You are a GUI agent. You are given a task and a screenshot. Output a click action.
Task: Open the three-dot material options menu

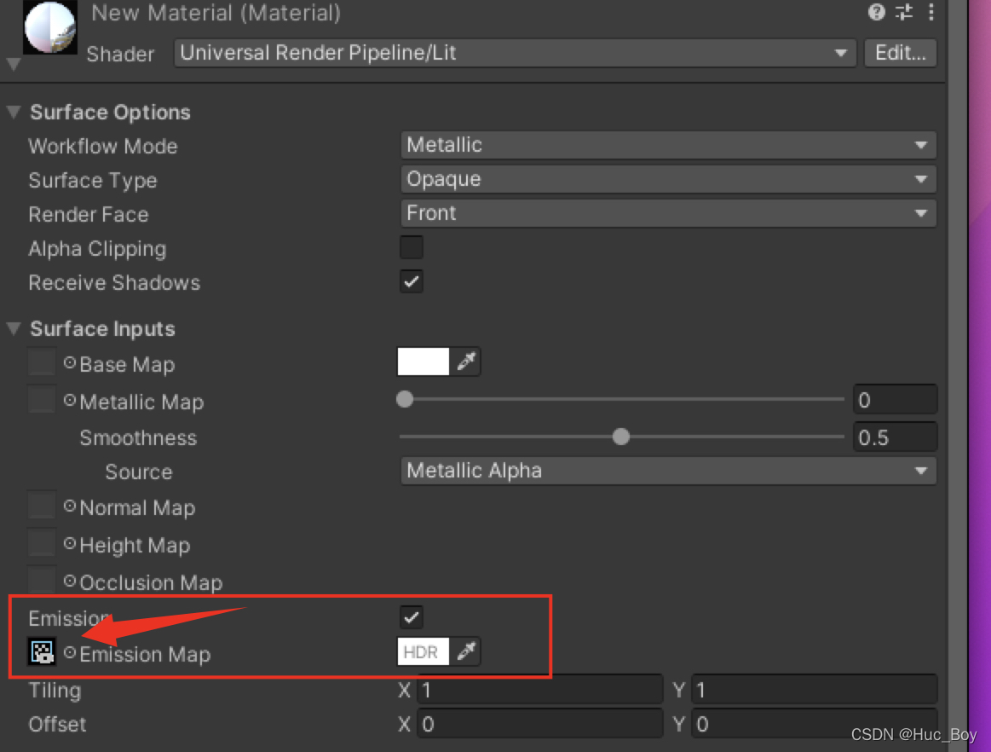coord(931,12)
